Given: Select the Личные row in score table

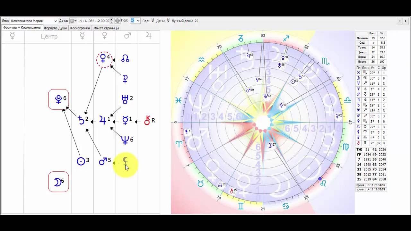Looking at the screenshot, I should tap(371, 38).
